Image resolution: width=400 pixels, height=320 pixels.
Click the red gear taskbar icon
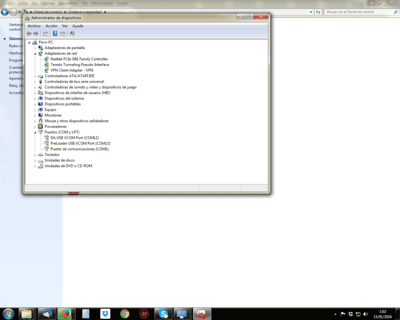point(144,314)
